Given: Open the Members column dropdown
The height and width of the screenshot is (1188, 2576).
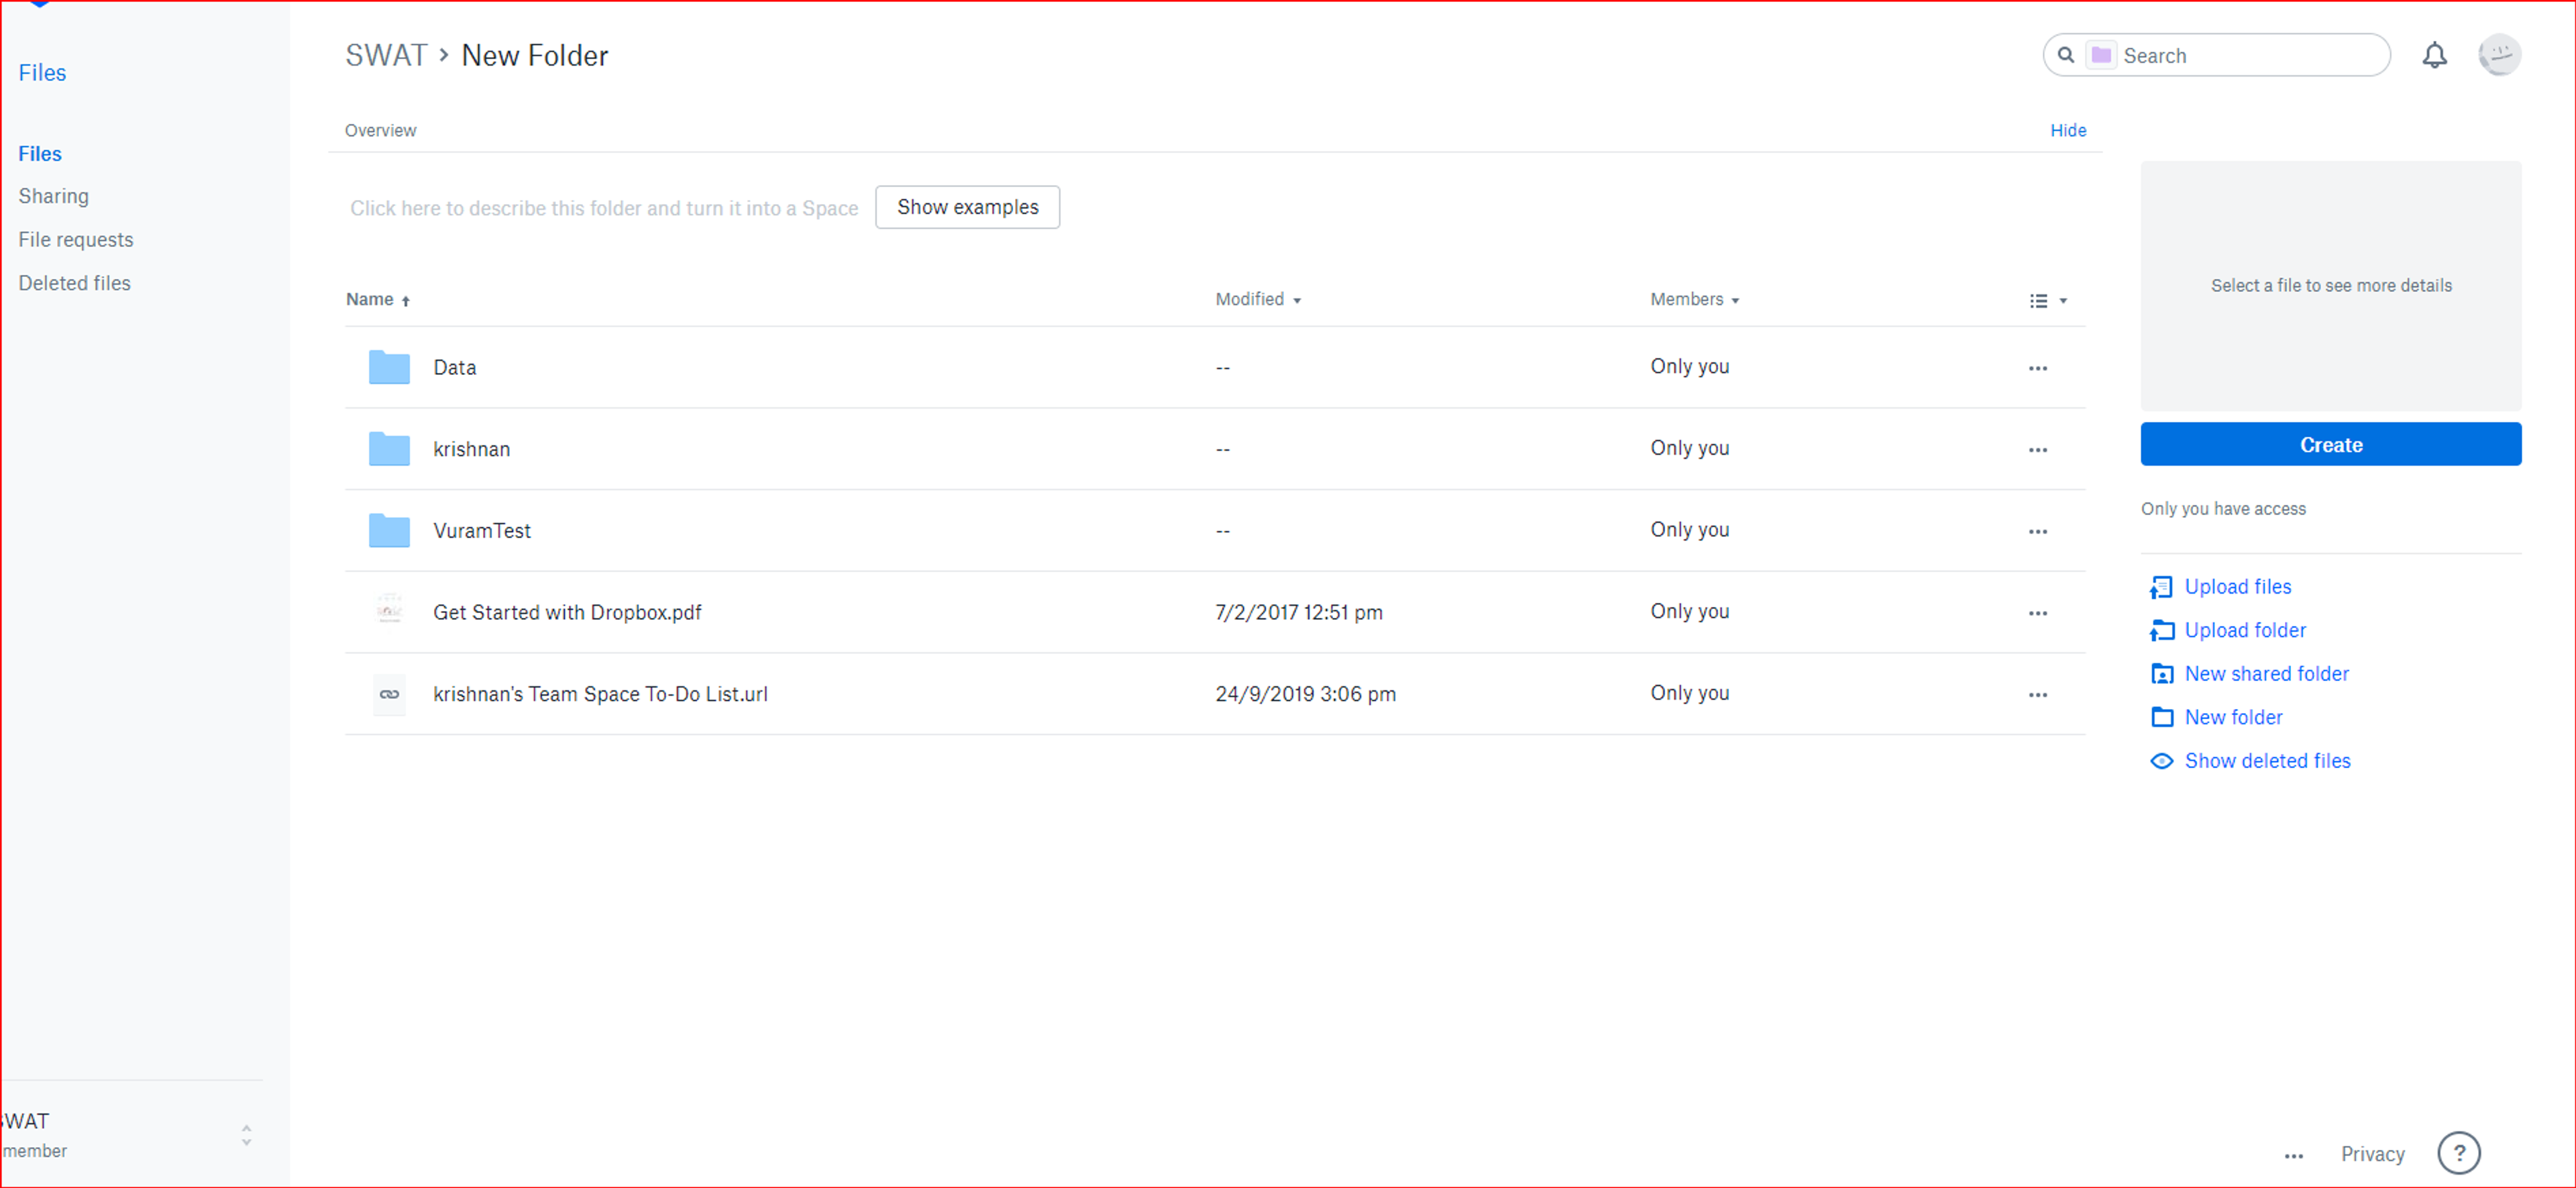Looking at the screenshot, I should 1694,299.
